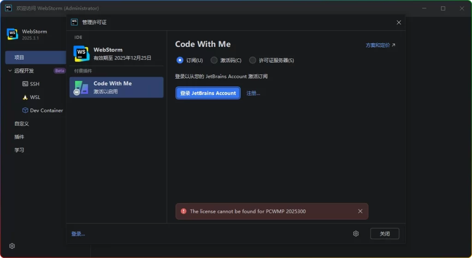Open settings gear at welcome window bottom-left
Image resolution: width=472 pixels, height=258 pixels.
(x=12, y=246)
